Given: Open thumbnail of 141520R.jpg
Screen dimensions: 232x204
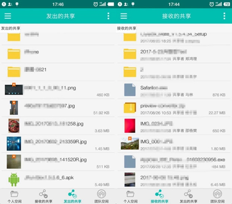Looking at the screenshot, I should pos(14,162).
